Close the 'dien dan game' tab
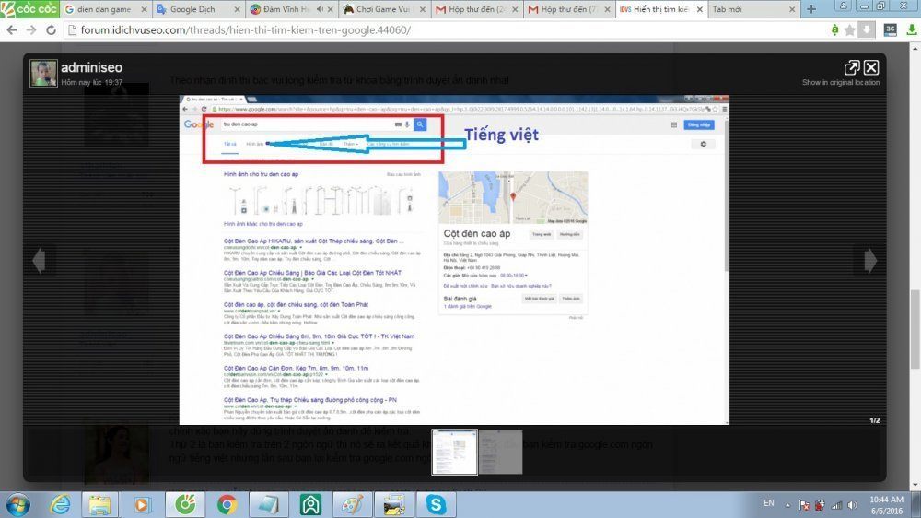Viewport: 921px width, 518px height. click(144, 9)
